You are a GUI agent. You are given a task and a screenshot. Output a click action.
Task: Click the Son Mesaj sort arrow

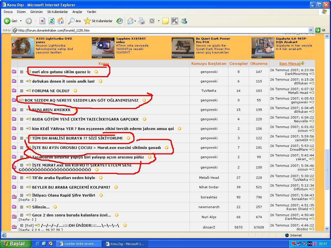coord(303,63)
